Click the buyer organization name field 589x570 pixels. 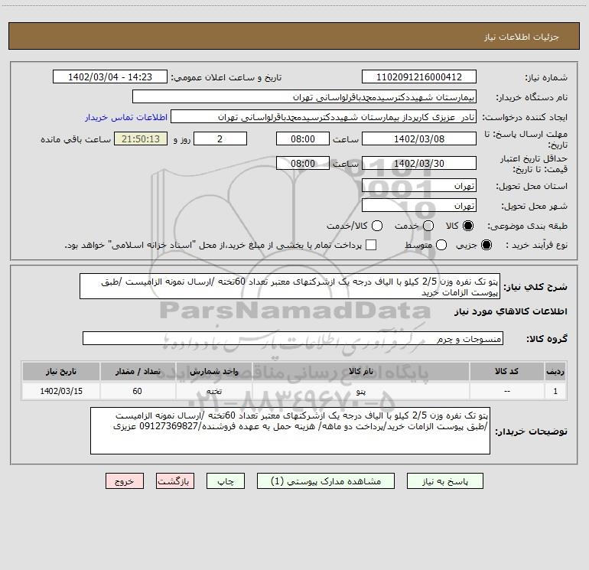[x=304, y=97]
